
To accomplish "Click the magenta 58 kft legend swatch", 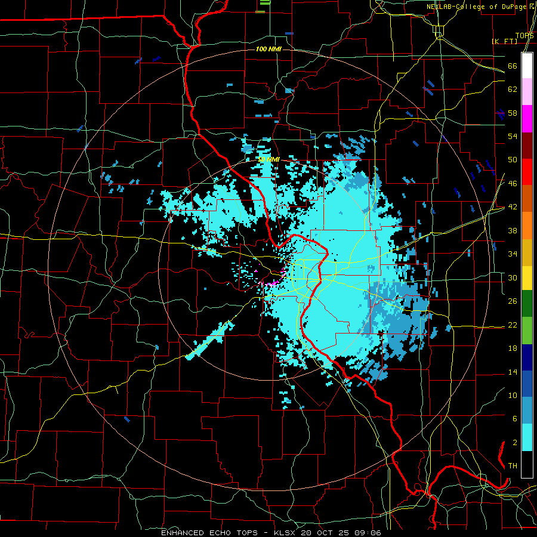I will click(x=527, y=119).
